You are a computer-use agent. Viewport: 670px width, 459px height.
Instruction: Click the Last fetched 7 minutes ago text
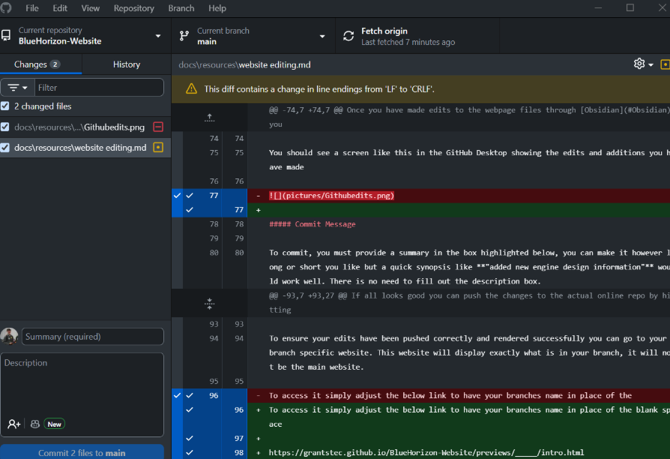(408, 42)
